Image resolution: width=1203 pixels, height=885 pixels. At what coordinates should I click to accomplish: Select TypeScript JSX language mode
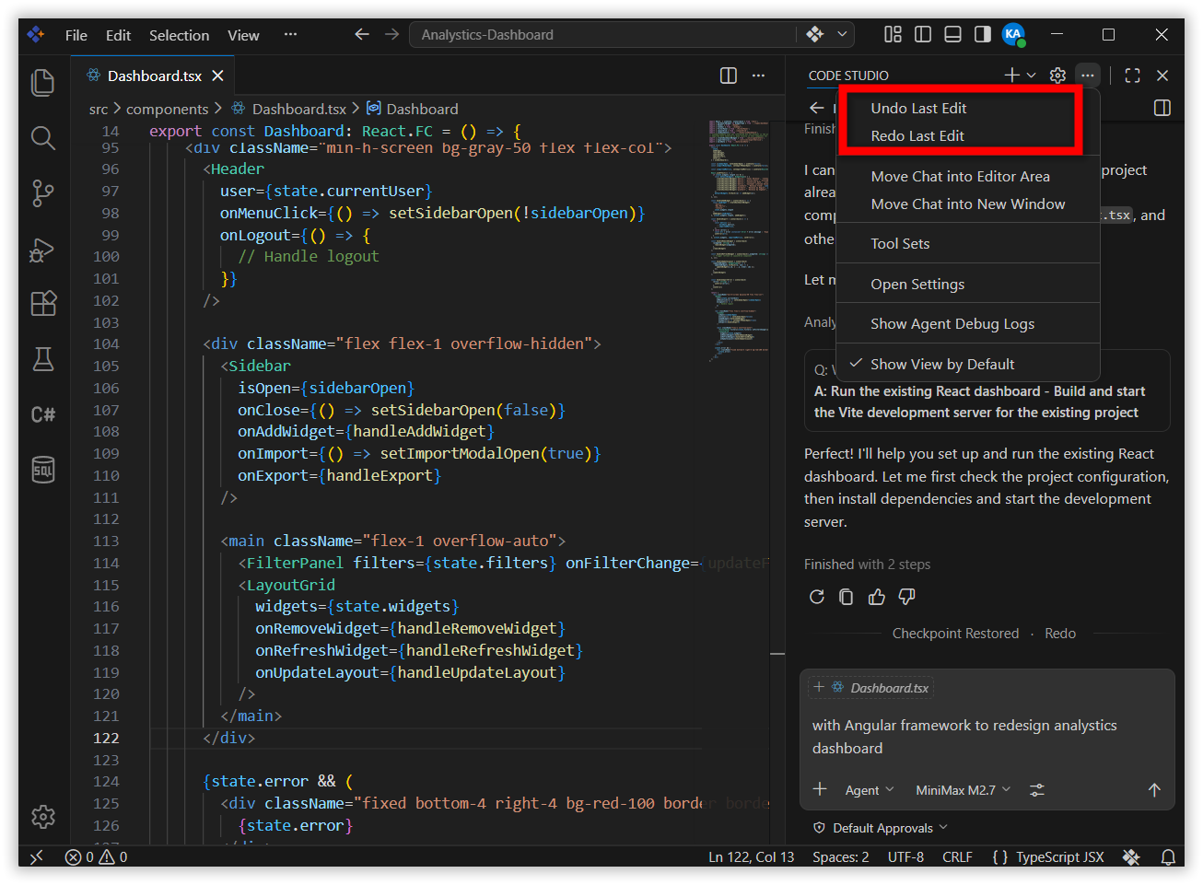[x=1059, y=857]
